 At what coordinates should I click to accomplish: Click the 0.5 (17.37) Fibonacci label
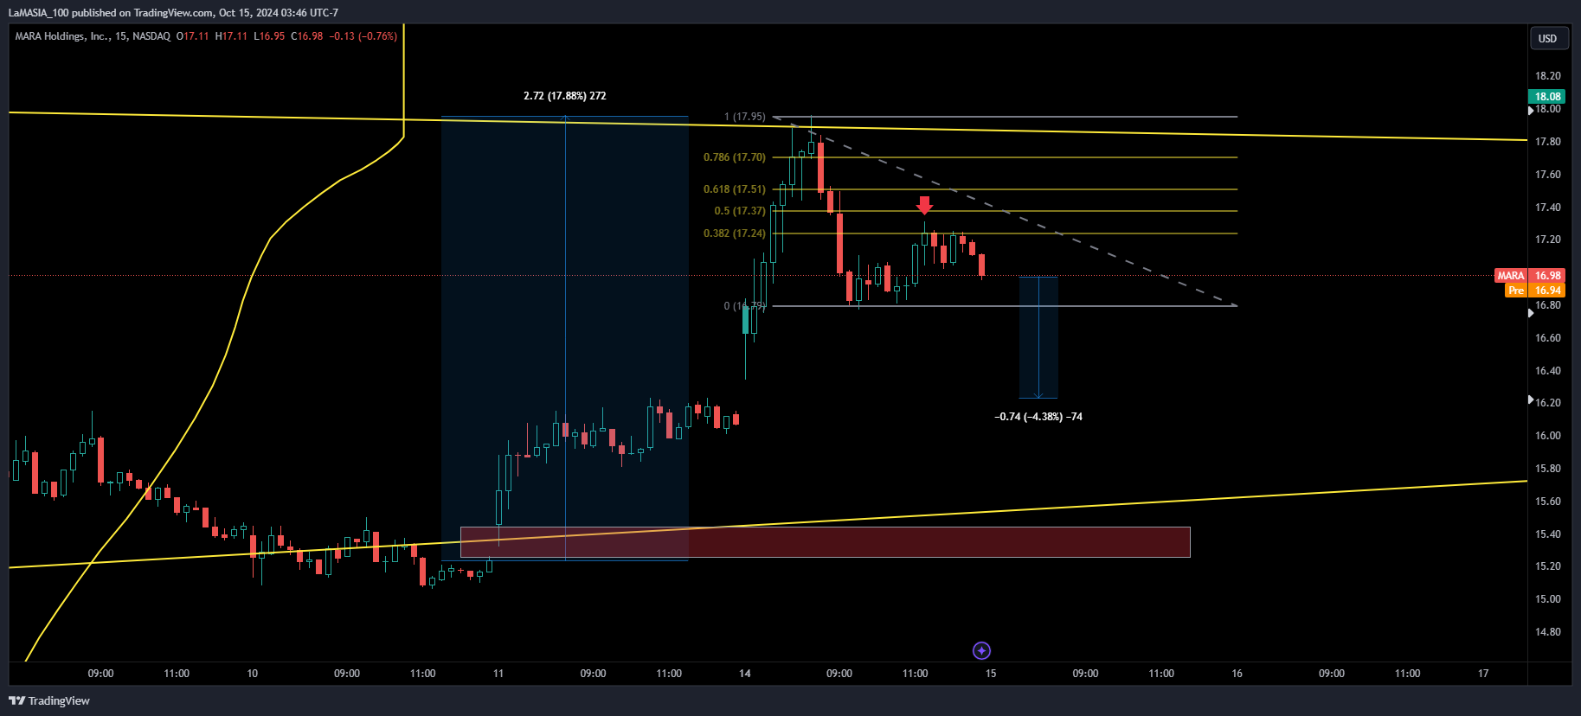pyautogui.click(x=740, y=211)
